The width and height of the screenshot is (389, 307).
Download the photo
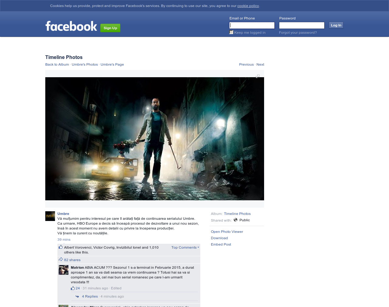tap(219, 238)
